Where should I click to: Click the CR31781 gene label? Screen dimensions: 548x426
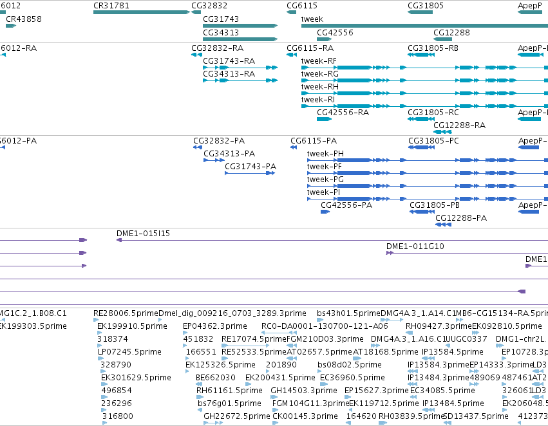pos(111,6)
